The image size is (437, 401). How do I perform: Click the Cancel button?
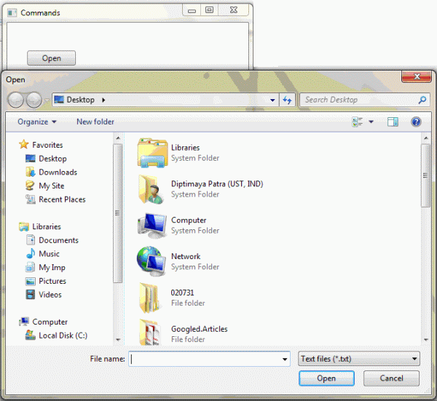click(391, 378)
